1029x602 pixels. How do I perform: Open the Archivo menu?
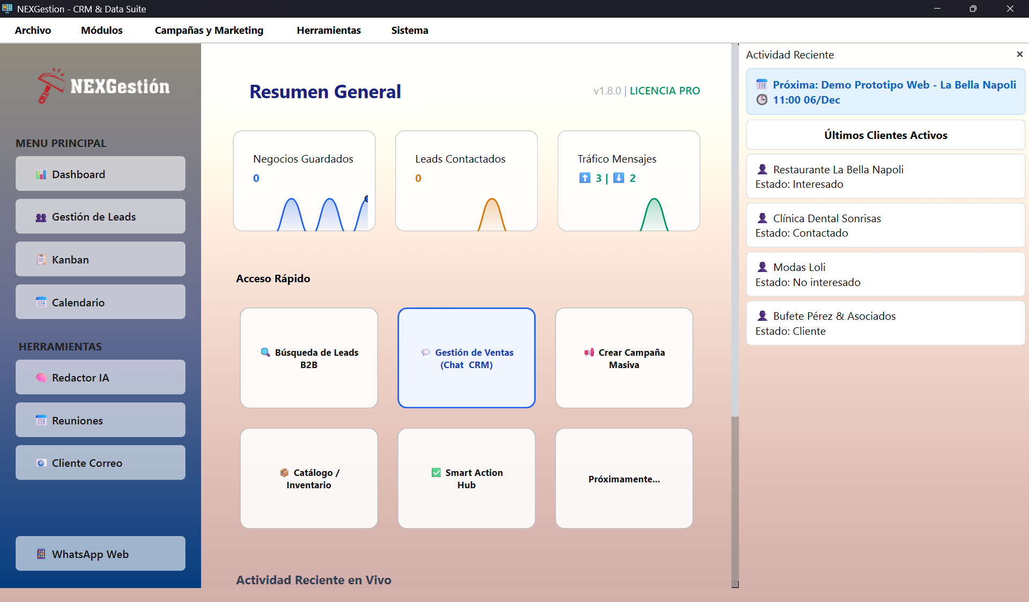pos(33,31)
